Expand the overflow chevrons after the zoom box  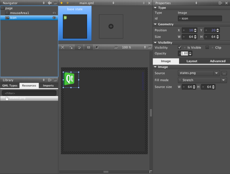[x=150, y=47]
